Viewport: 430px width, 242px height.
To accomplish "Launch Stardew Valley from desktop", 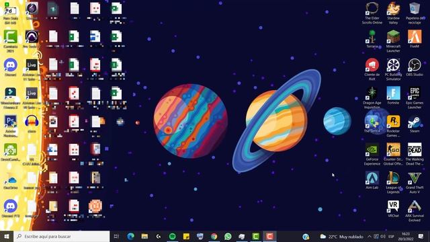I will (393, 13).
